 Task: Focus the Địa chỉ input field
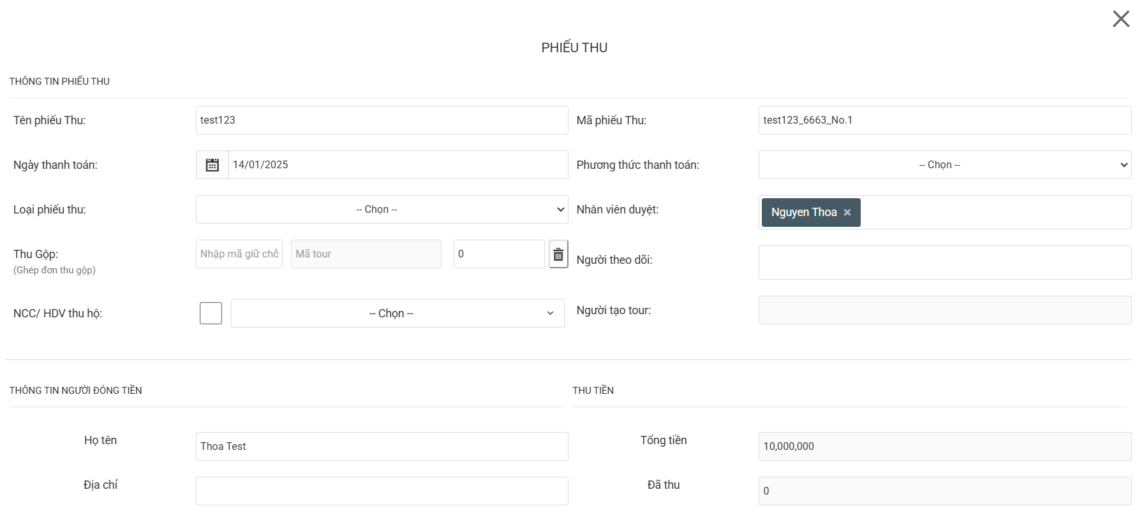pyautogui.click(x=382, y=491)
